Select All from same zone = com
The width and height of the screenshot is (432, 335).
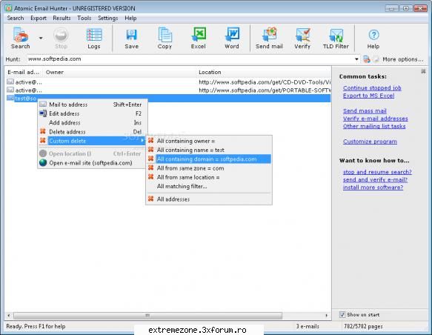(209, 168)
